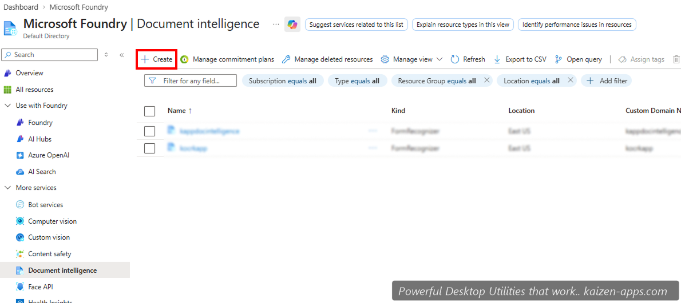
Task: Open Resource Group equals all filter
Action: (x=437, y=80)
